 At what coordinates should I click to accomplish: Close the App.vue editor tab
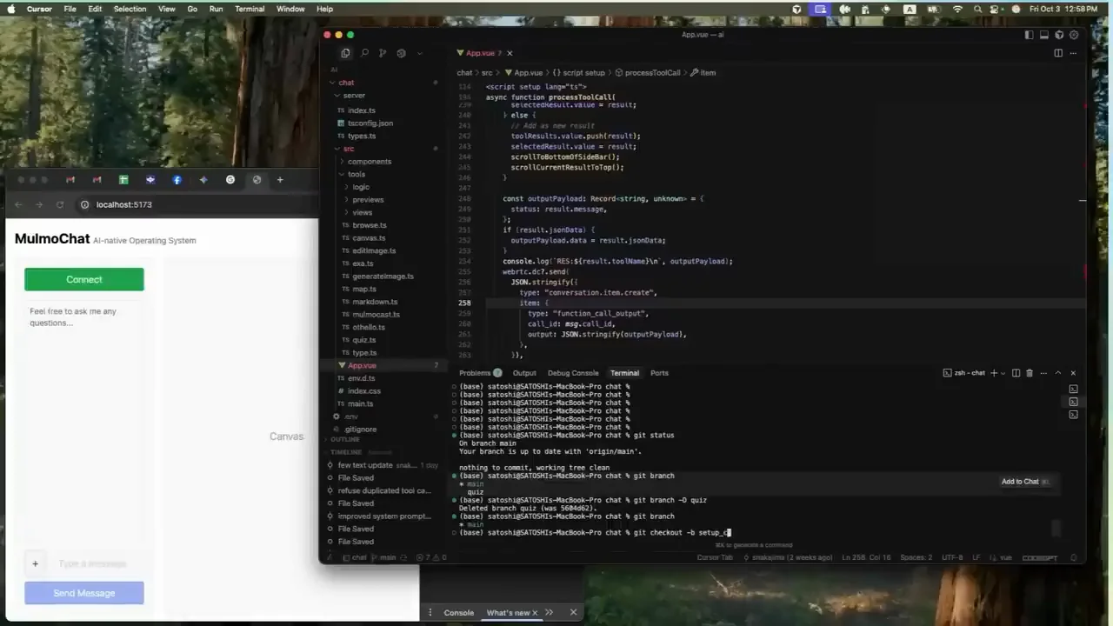pyautogui.click(x=510, y=53)
